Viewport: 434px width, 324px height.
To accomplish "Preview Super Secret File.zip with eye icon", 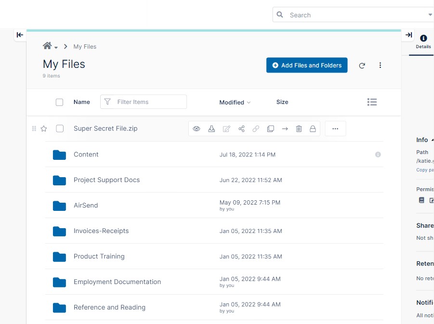I will 197,129.
